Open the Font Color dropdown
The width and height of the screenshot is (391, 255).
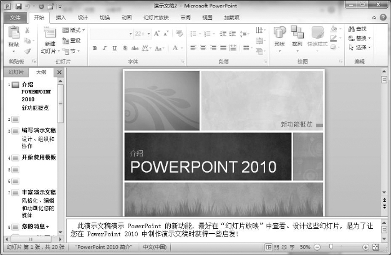[182, 48]
